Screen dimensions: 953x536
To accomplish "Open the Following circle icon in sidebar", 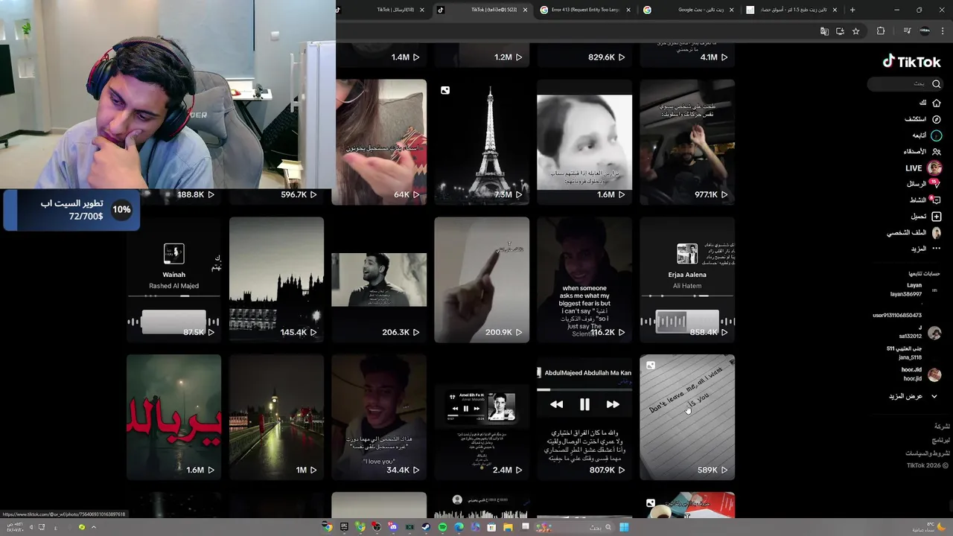I will [x=937, y=135].
